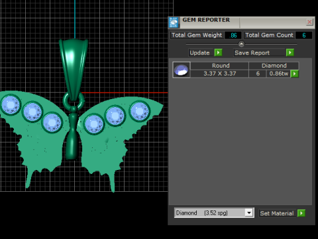Viewport: 318px width, 239px height.
Task: Click the Save Report button
Action: (259, 52)
